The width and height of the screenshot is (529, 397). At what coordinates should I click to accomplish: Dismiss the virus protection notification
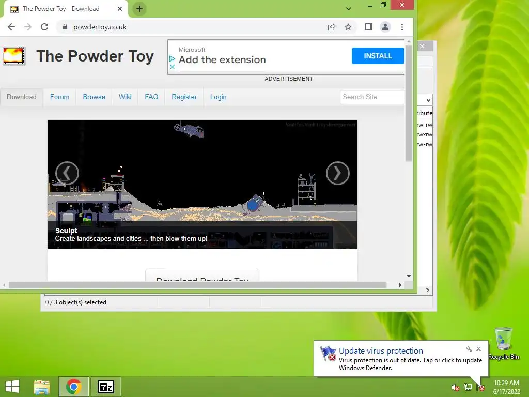478,349
